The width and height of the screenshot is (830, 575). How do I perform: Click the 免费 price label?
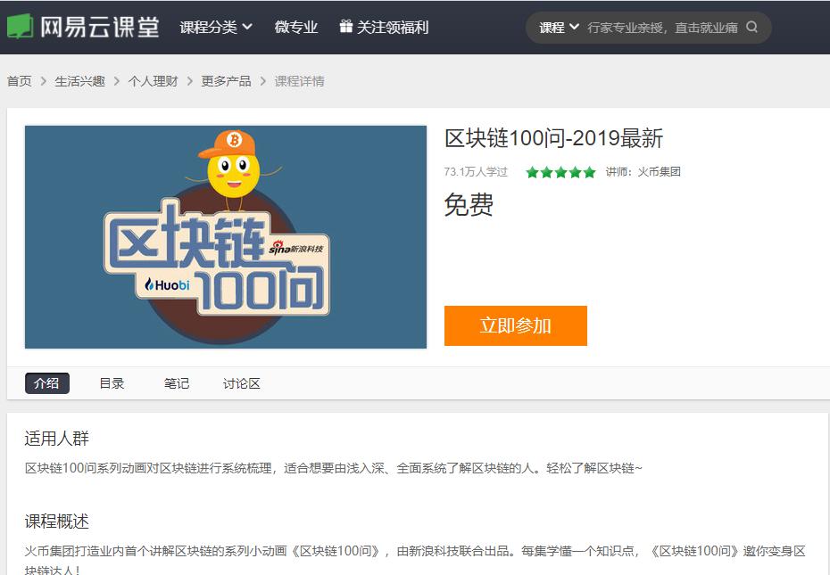(x=469, y=205)
